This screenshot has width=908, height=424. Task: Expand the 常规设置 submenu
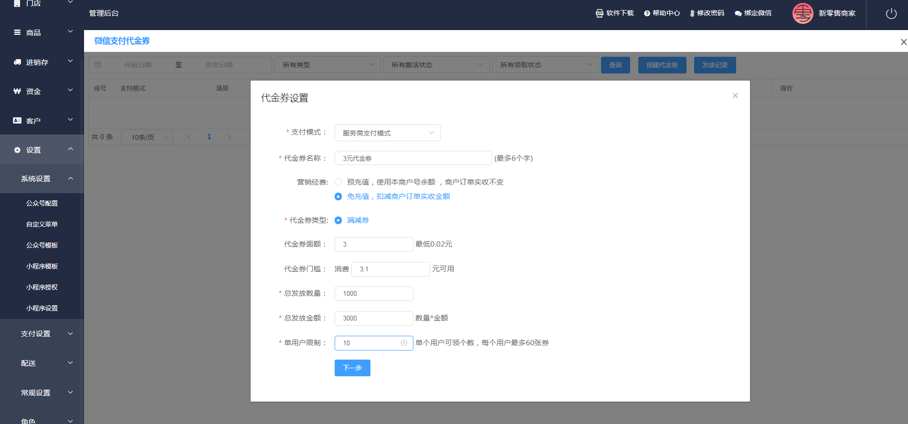pos(70,393)
